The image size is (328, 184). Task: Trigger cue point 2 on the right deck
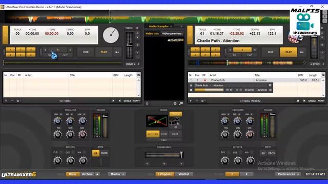coord(205,50)
